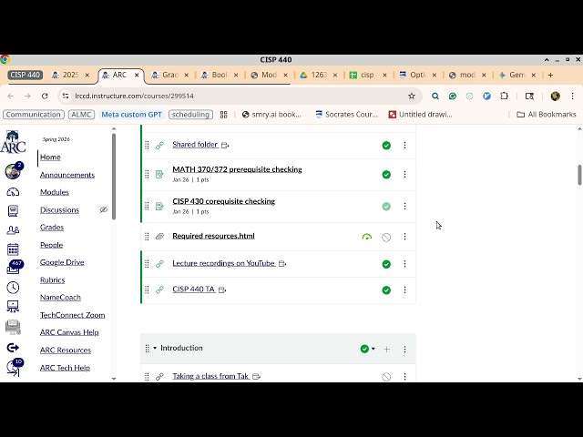
Task: Open the Introduction module publish dropdown
Action: [x=367, y=349]
